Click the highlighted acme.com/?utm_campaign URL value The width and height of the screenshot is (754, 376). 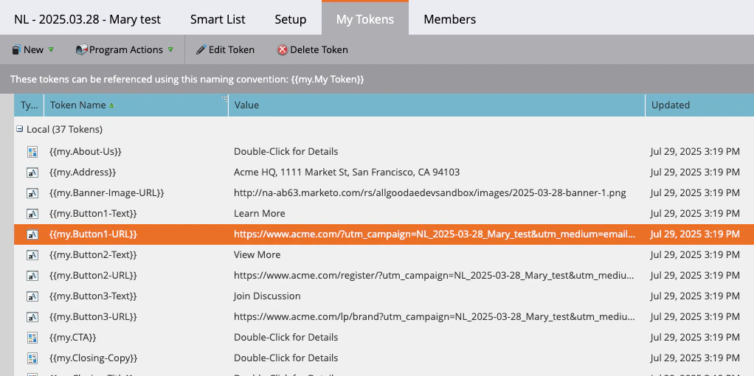435,234
